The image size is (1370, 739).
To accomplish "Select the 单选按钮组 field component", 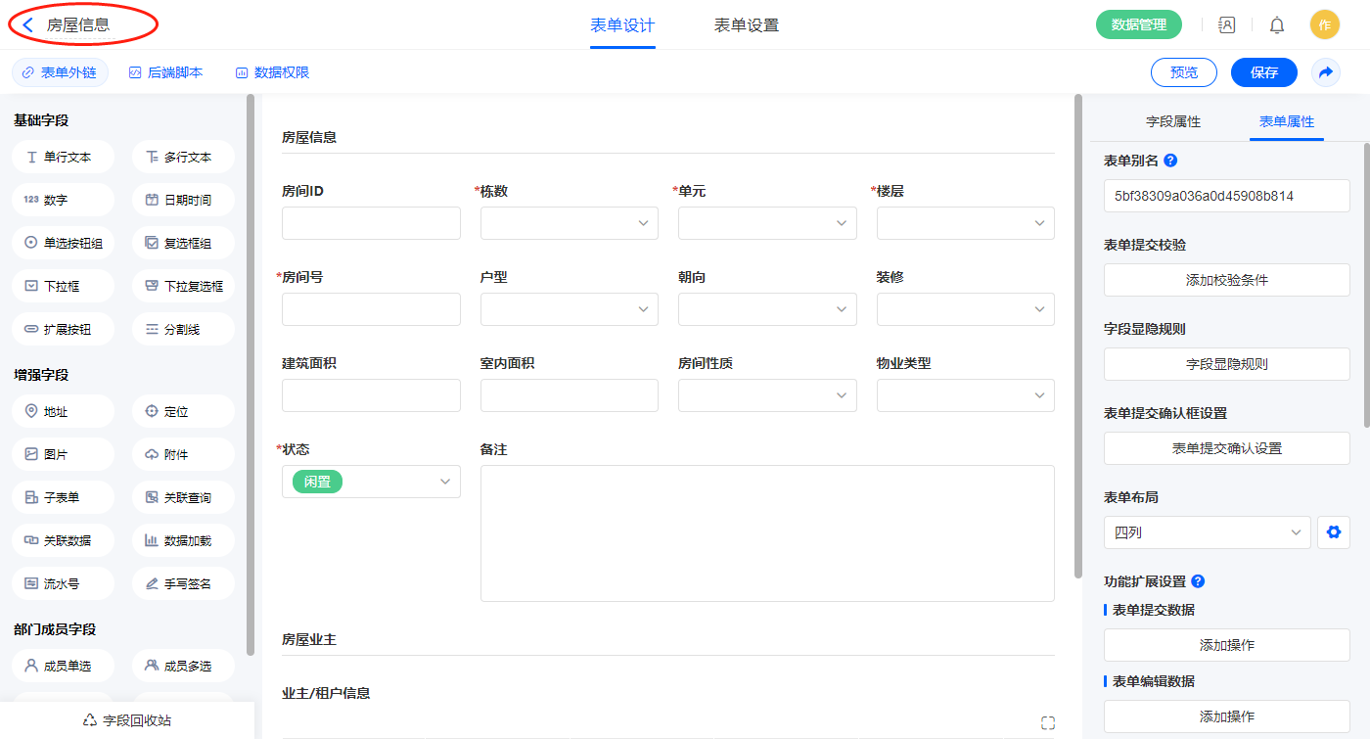I will pyautogui.click(x=64, y=243).
